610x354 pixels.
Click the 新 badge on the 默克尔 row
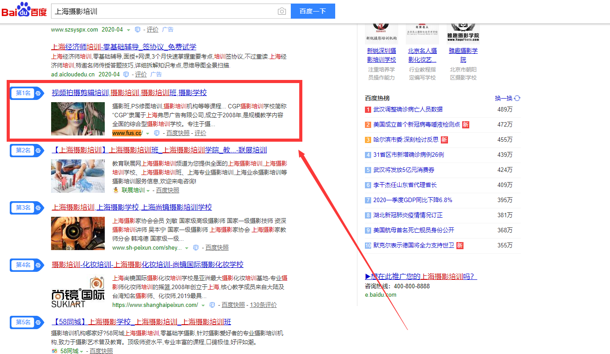pyautogui.click(x=460, y=246)
